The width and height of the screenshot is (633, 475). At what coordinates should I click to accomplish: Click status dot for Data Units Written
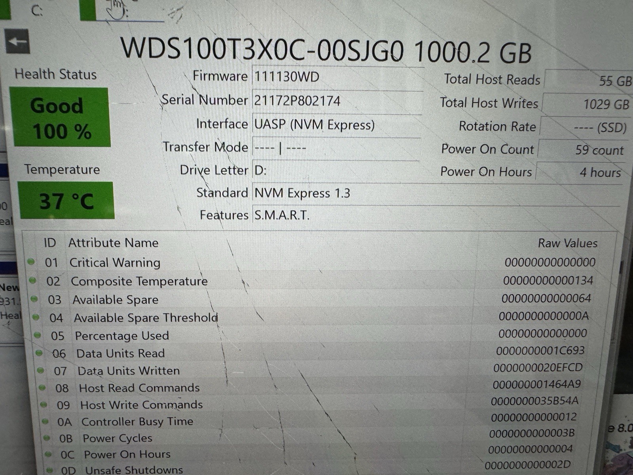click(41, 370)
